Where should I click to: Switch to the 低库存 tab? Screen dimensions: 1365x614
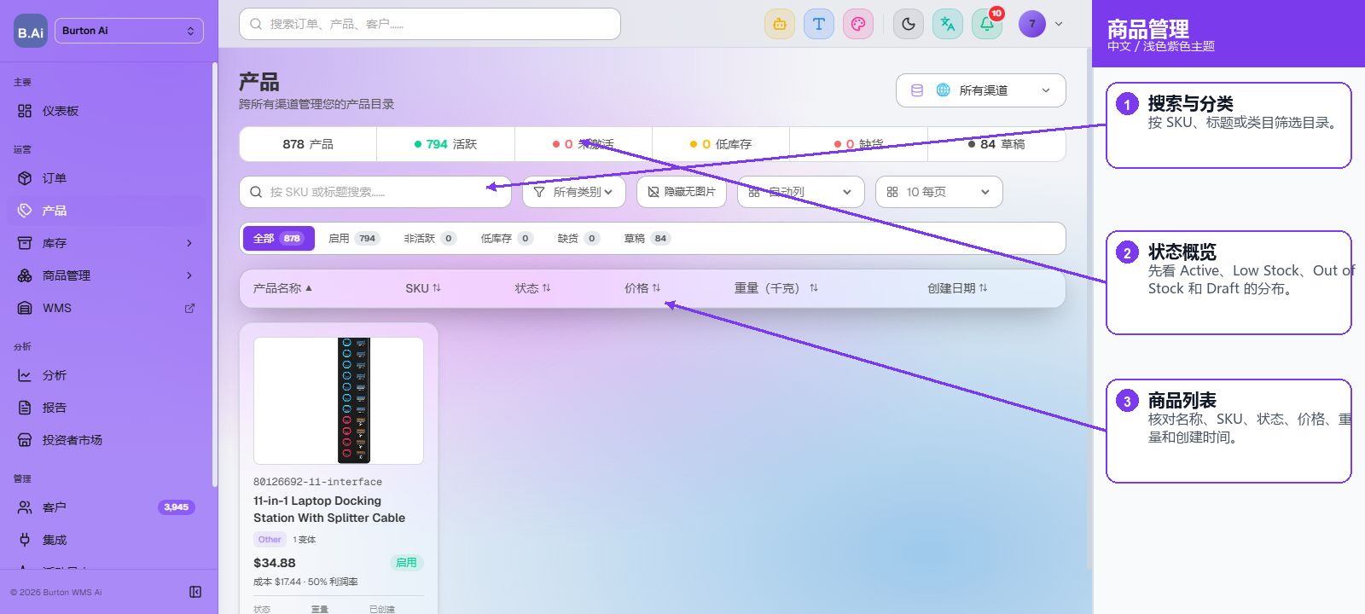(507, 239)
